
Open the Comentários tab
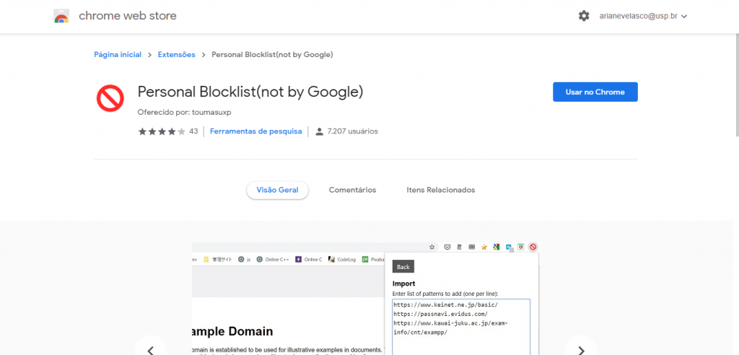click(x=352, y=190)
